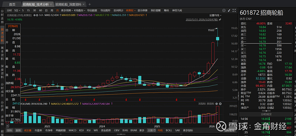Toggle 神奇九转 indicator

177,10
